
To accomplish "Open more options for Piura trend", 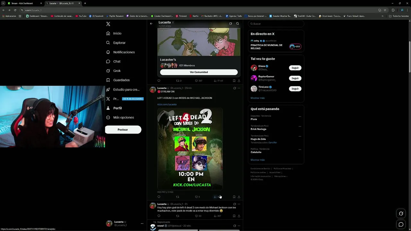I will 300,116.
